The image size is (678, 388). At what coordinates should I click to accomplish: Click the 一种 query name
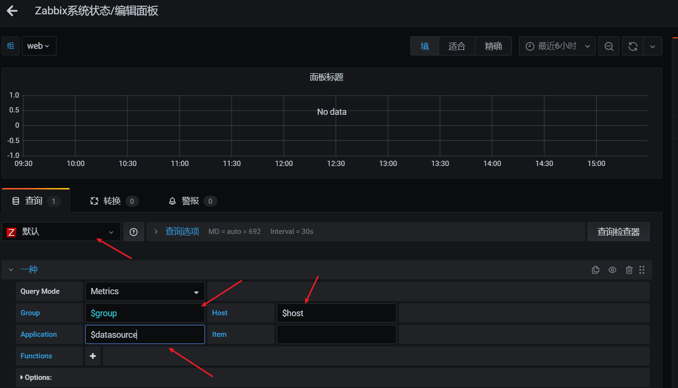pyautogui.click(x=29, y=270)
